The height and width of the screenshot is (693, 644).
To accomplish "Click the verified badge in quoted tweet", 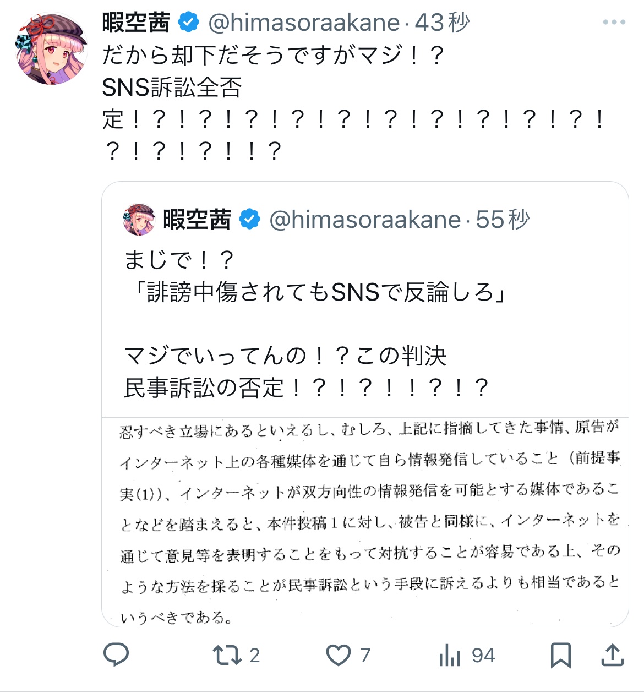I will point(249,219).
